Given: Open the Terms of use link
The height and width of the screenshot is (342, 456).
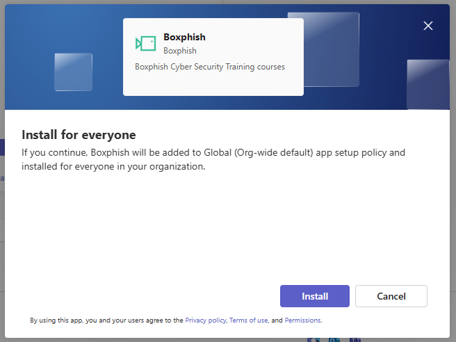Looking at the screenshot, I should (248, 320).
